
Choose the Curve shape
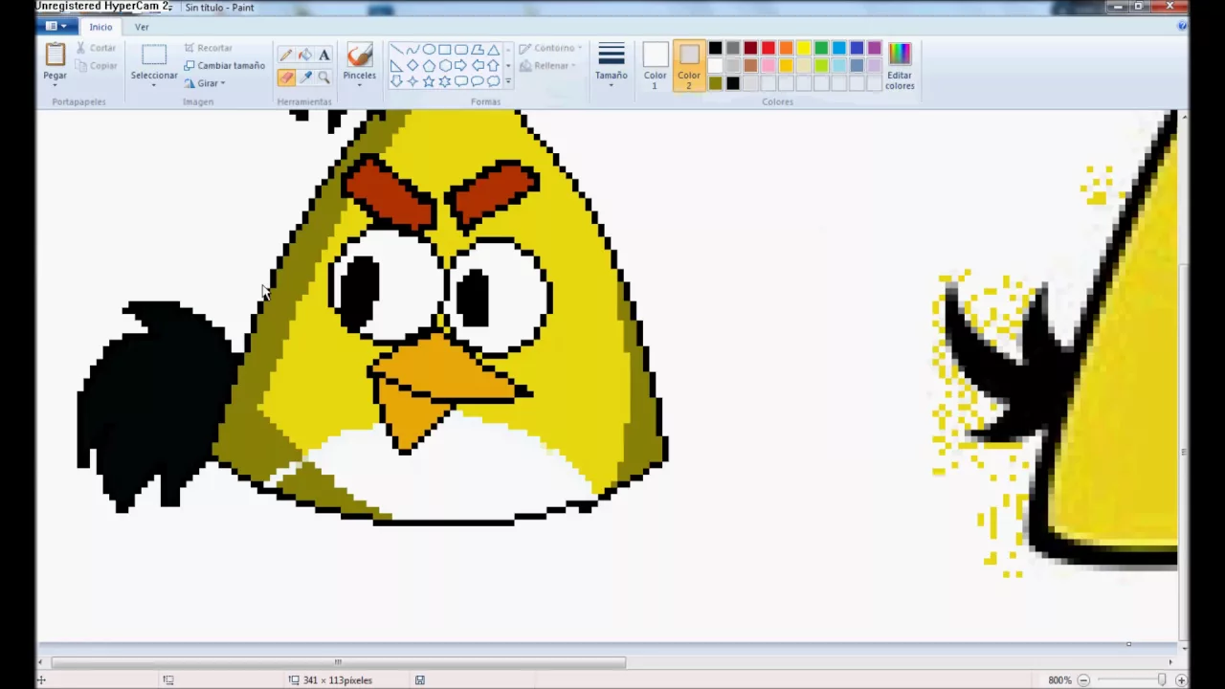(412, 50)
